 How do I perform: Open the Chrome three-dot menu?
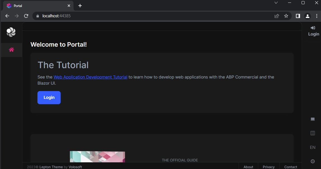click(x=317, y=16)
